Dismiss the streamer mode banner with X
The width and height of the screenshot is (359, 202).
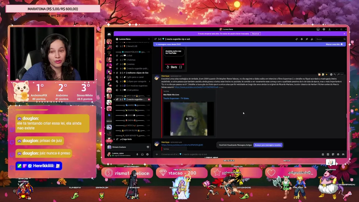pyautogui.click(x=344, y=34)
